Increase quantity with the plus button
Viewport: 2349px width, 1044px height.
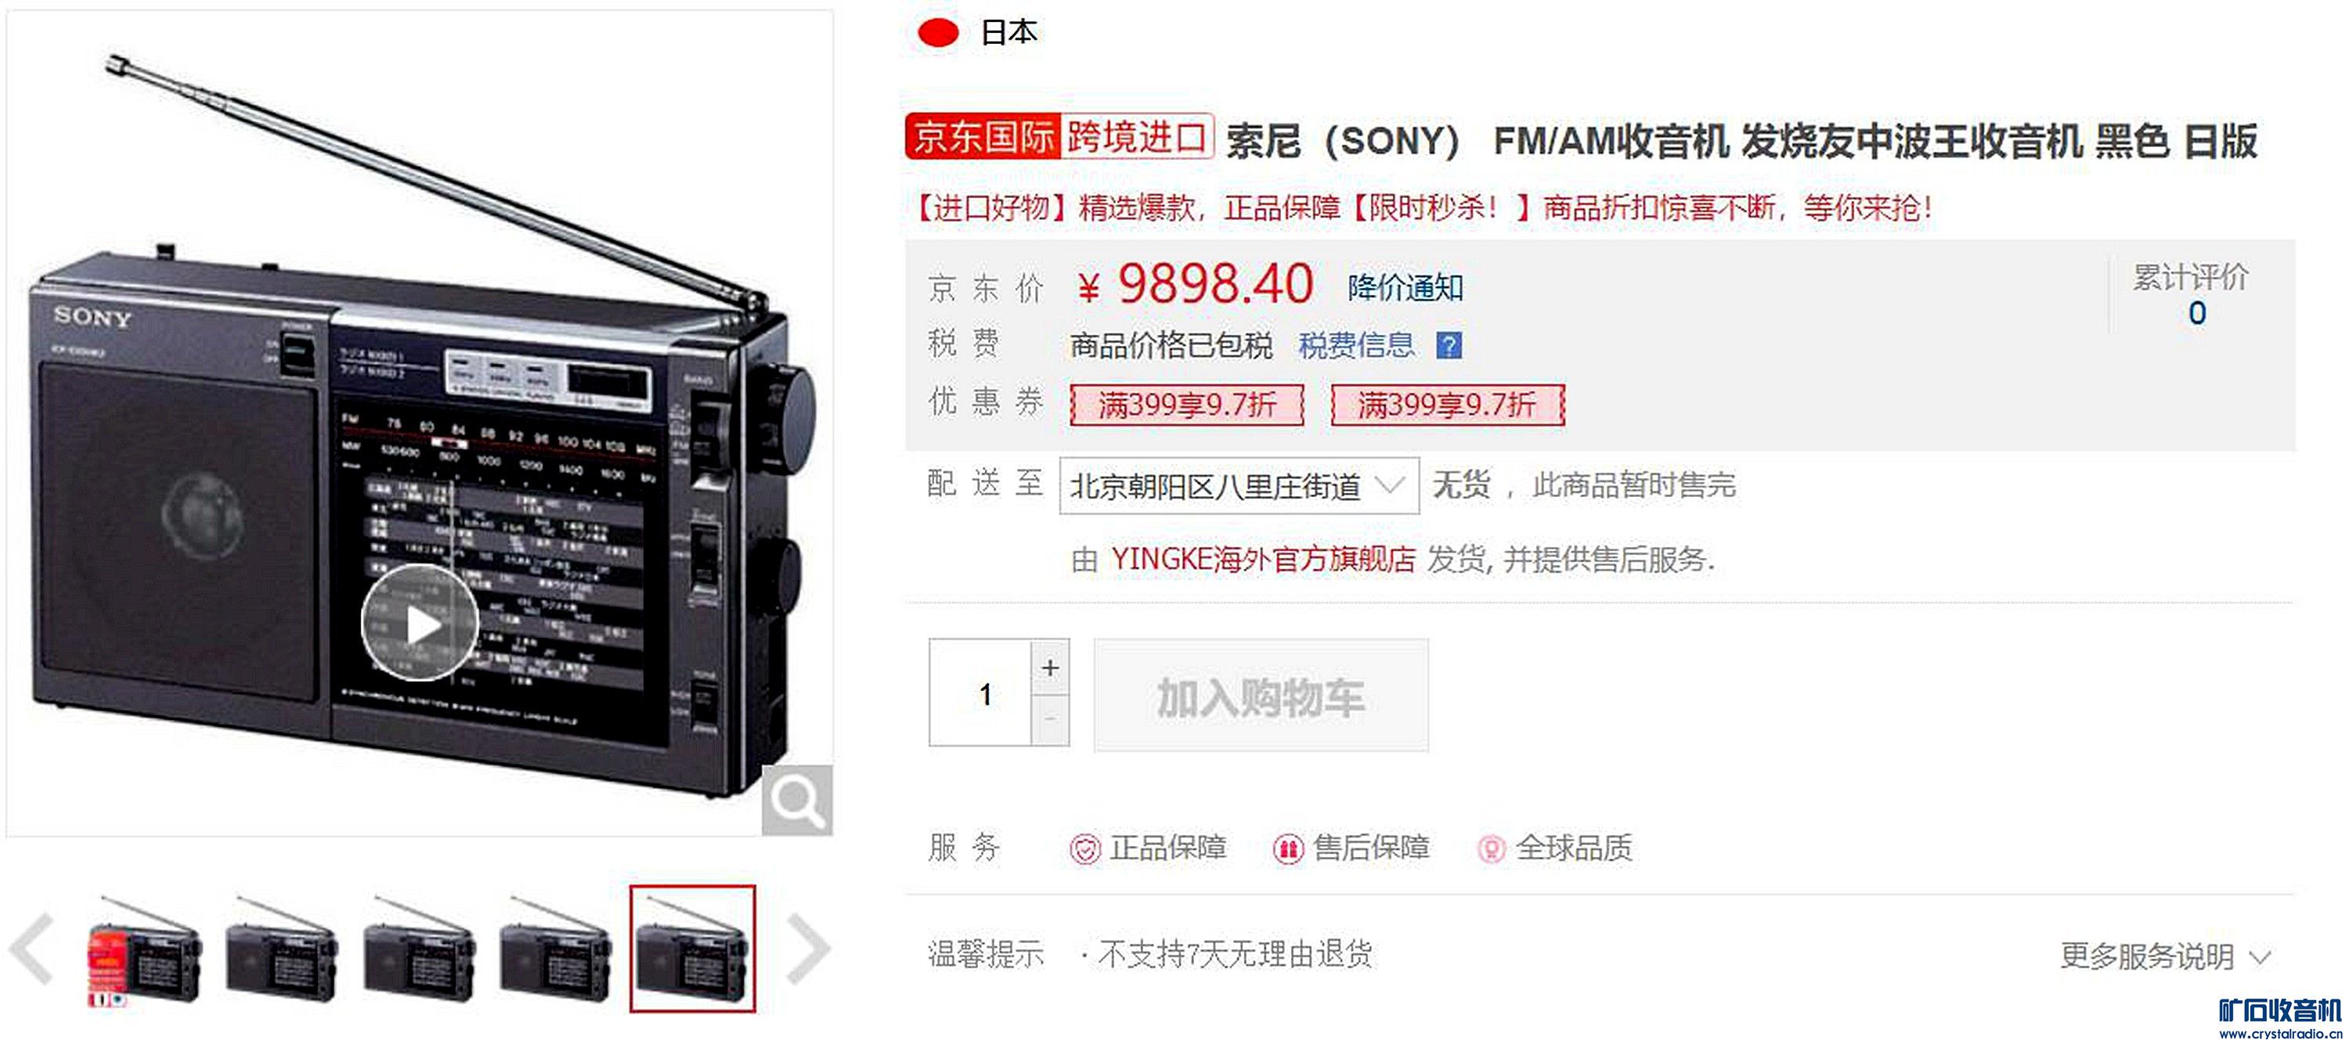1051,668
